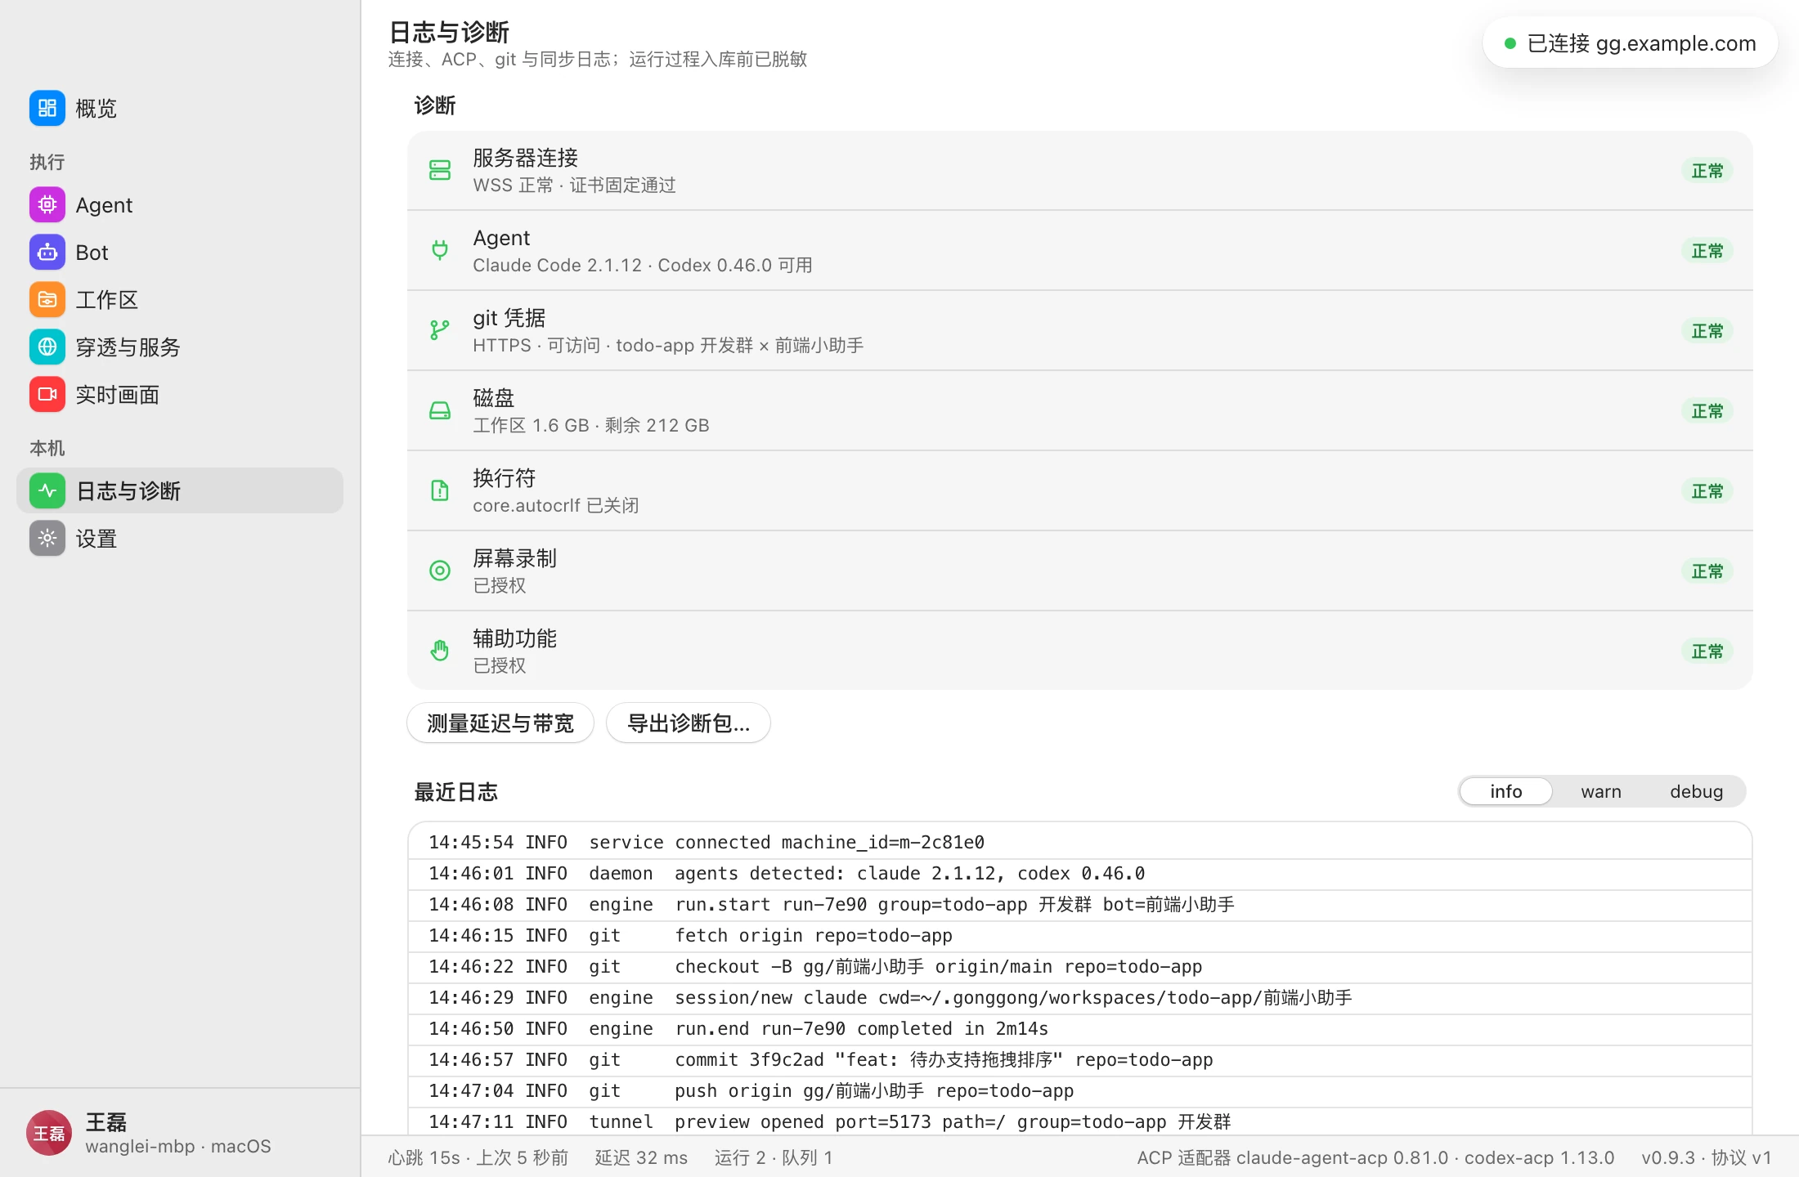Select the 日志与诊断 pulse icon

point(47,490)
